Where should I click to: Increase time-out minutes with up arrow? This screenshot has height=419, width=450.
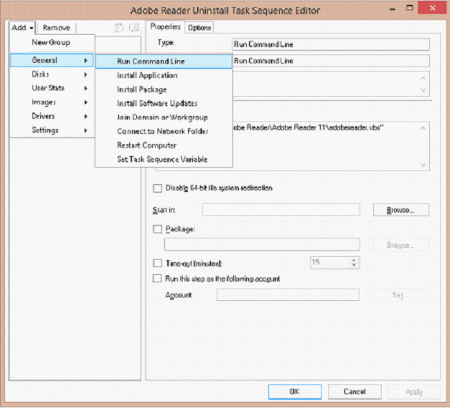click(x=354, y=260)
